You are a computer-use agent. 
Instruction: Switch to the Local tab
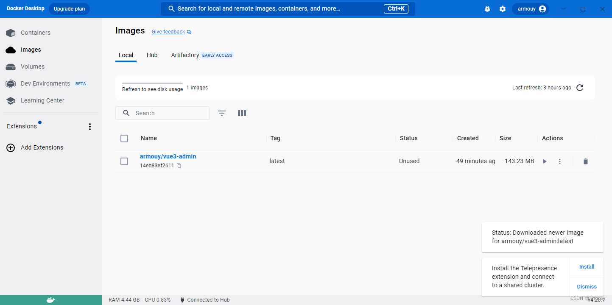tap(126, 55)
